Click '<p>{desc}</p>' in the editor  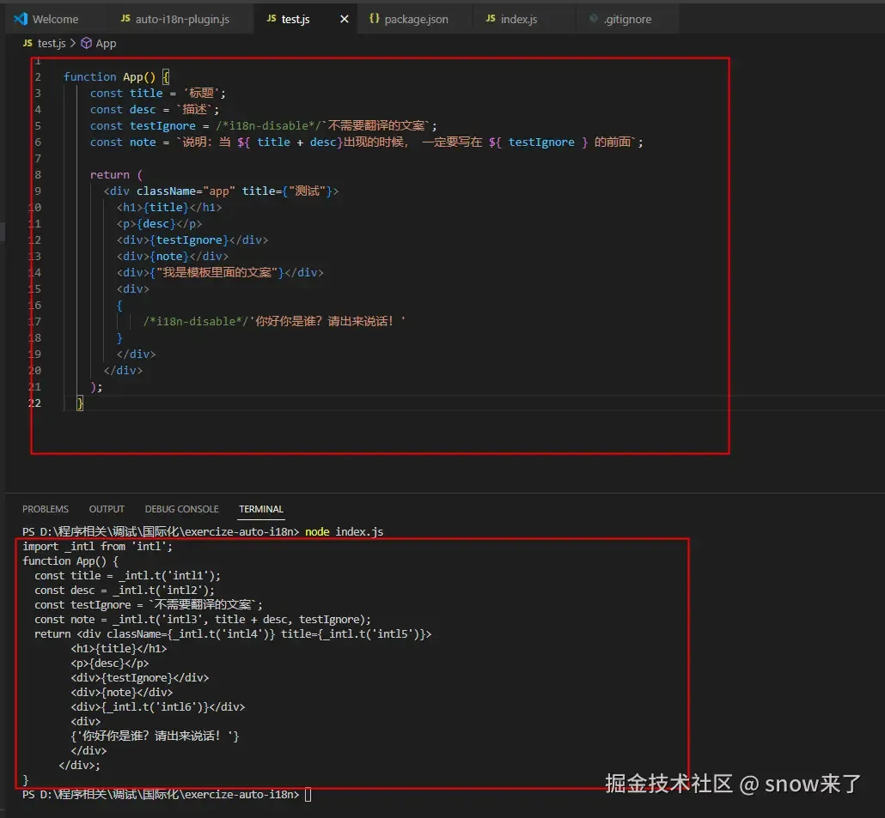coord(159,224)
